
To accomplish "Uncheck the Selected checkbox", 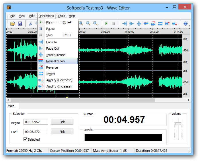I will click(26, 139).
